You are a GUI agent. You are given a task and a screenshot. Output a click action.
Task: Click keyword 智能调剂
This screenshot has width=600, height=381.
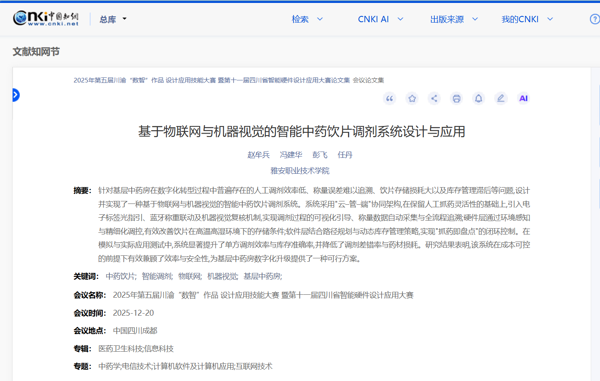click(157, 276)
